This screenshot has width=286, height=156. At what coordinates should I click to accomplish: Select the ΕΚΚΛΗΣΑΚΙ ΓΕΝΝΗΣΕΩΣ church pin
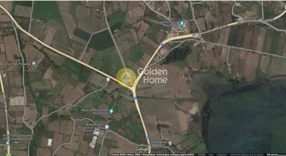pyautogui.click(x=170, y=143)
